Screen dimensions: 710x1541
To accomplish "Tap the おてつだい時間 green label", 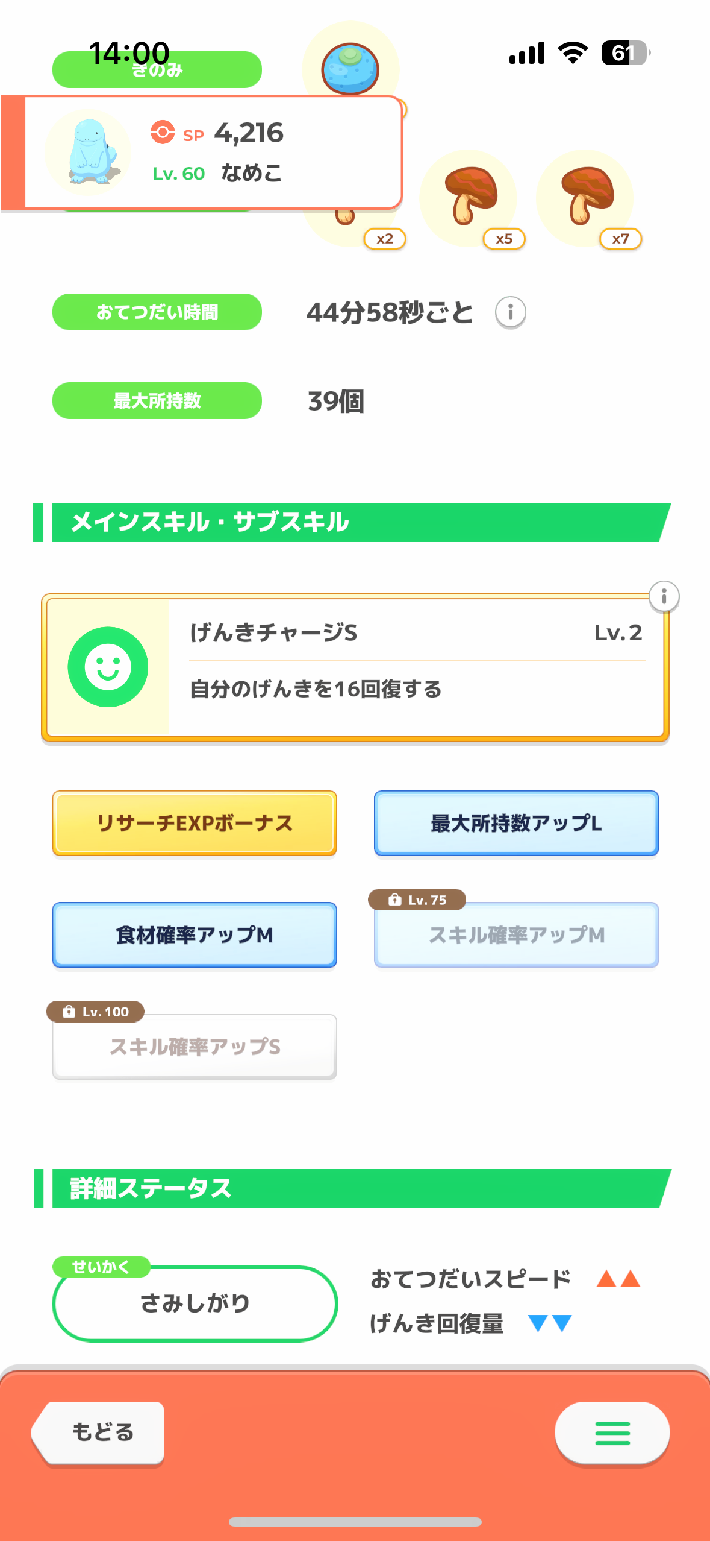I will [157, 312].
